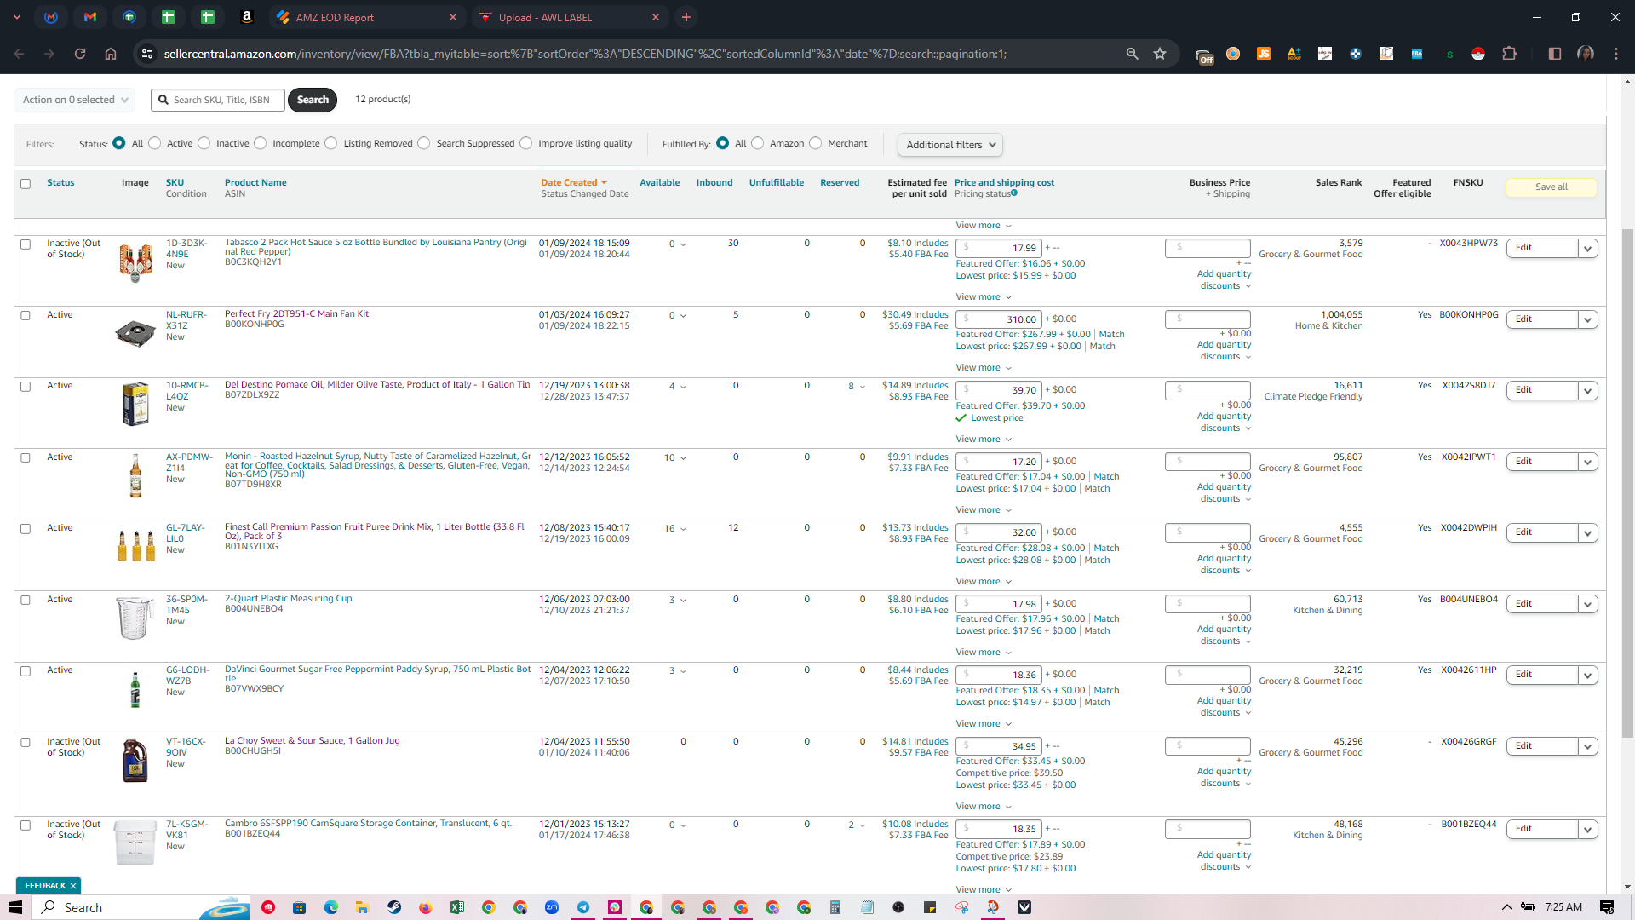This screenshot has height=920, width=1635.
Task: Open Excel from the taskbar
Action: click(x=457, y=907)
